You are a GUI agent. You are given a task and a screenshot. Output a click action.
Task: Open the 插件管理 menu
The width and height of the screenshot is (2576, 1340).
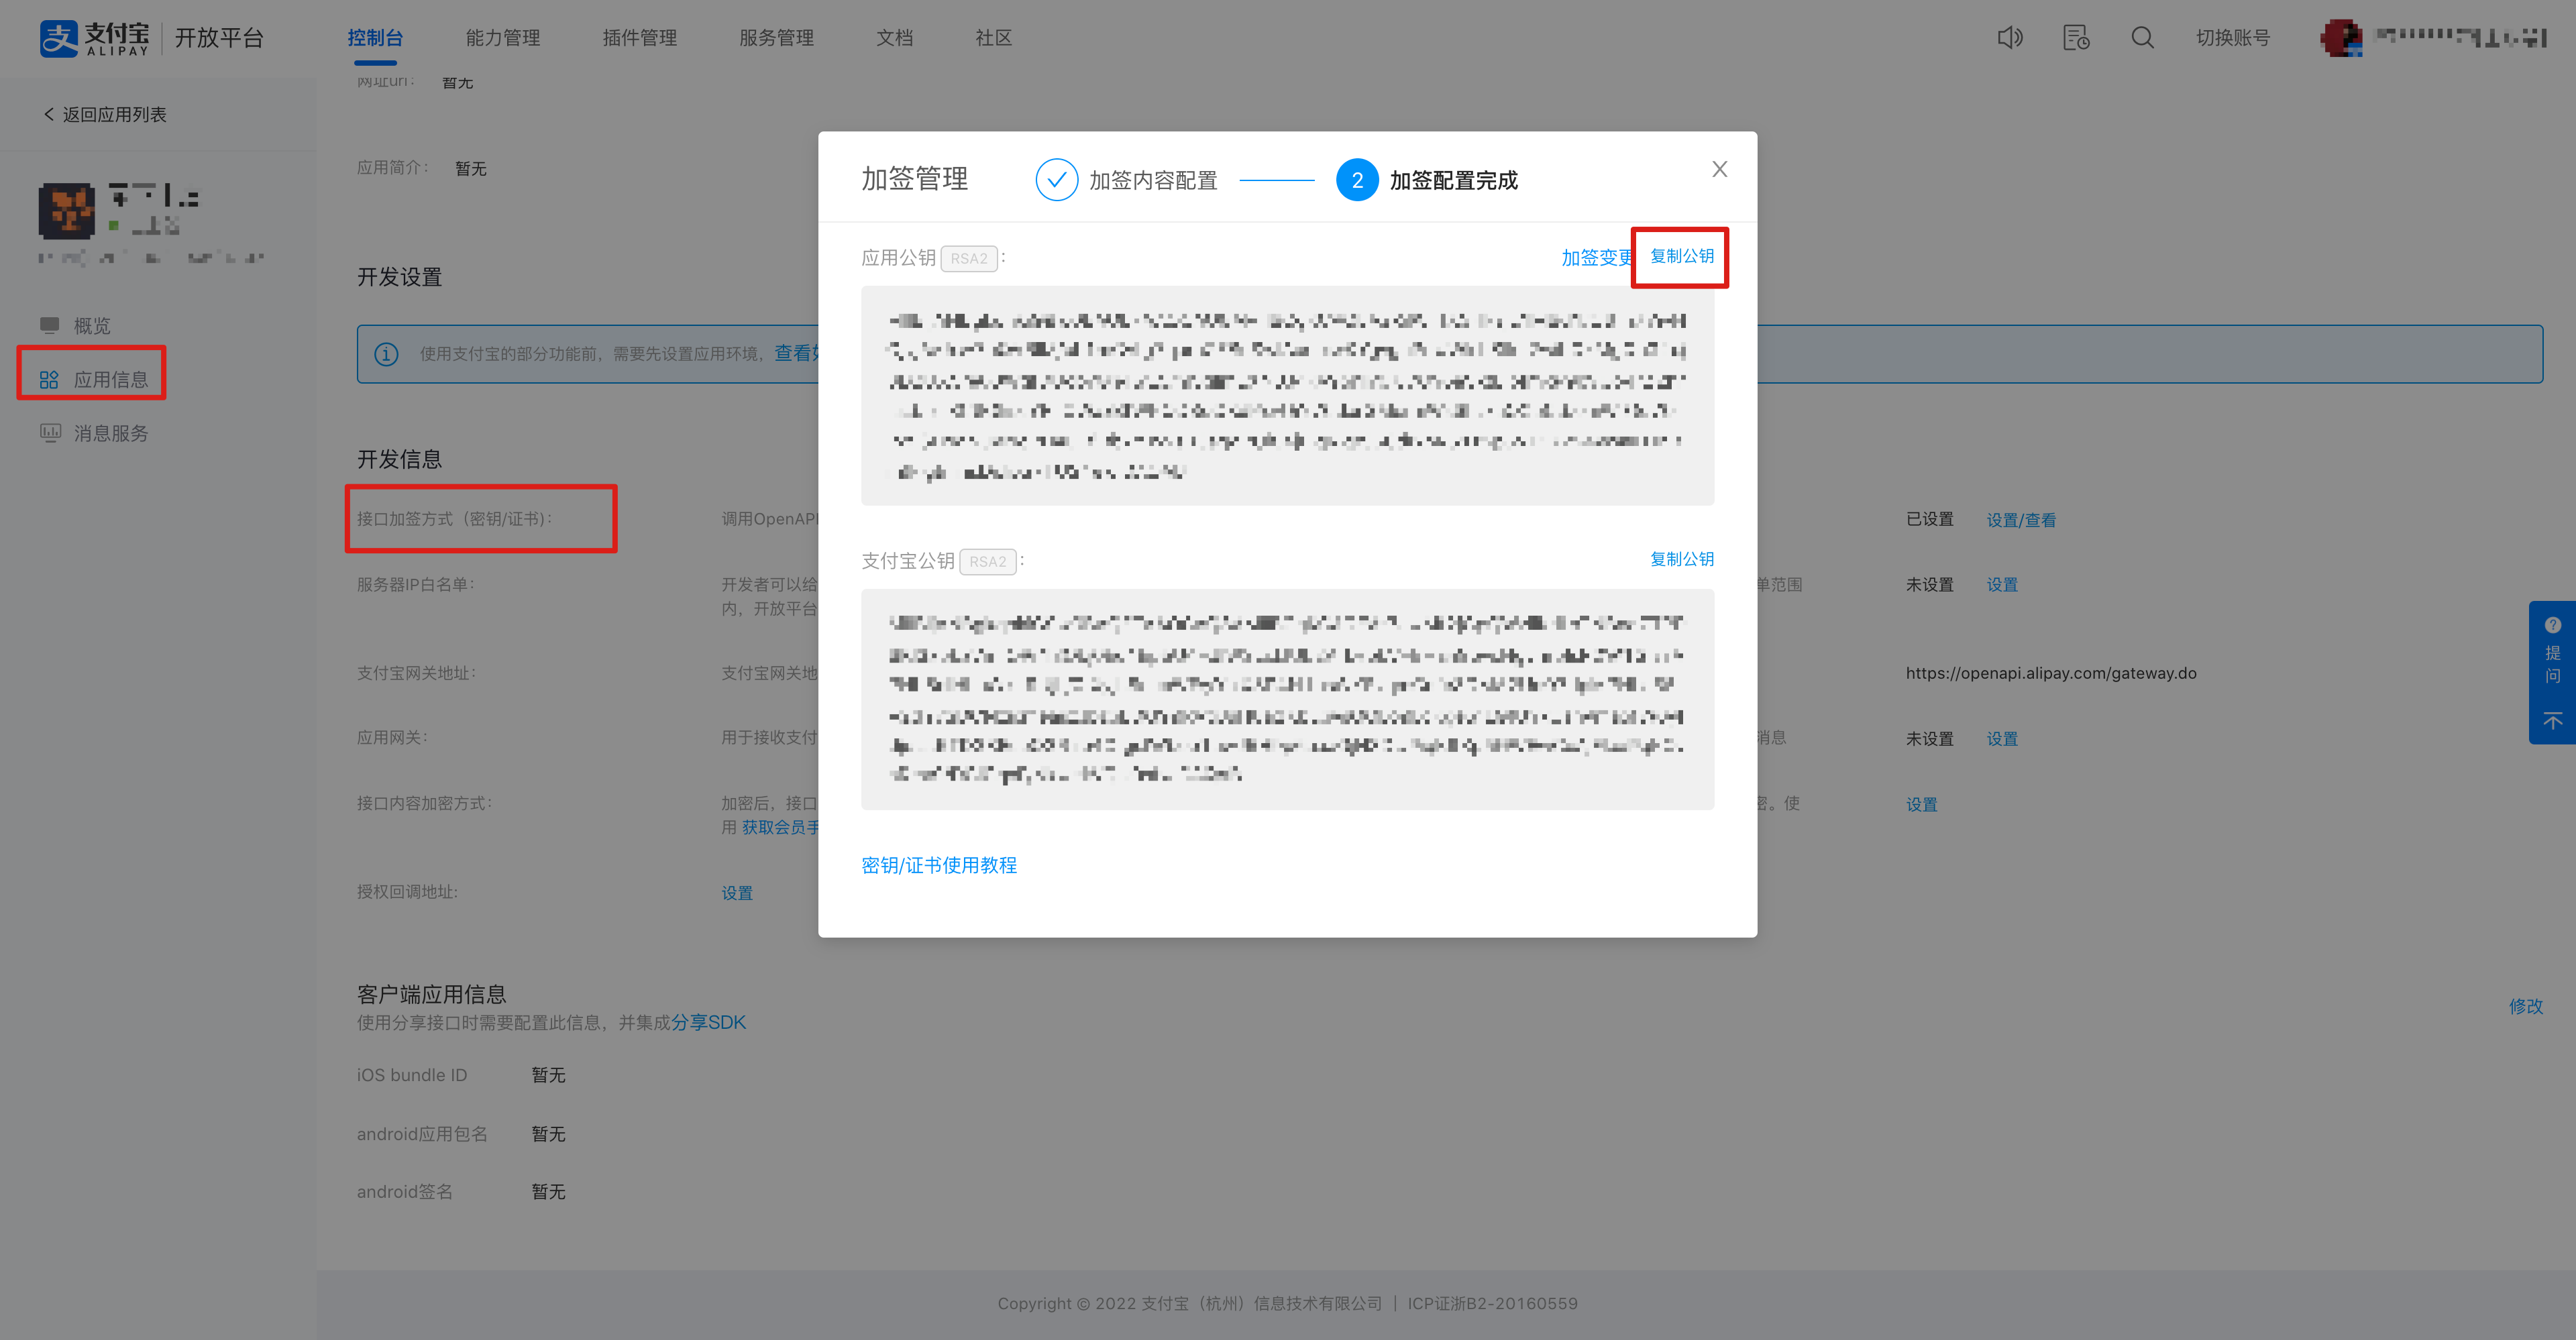coord(640,38)
